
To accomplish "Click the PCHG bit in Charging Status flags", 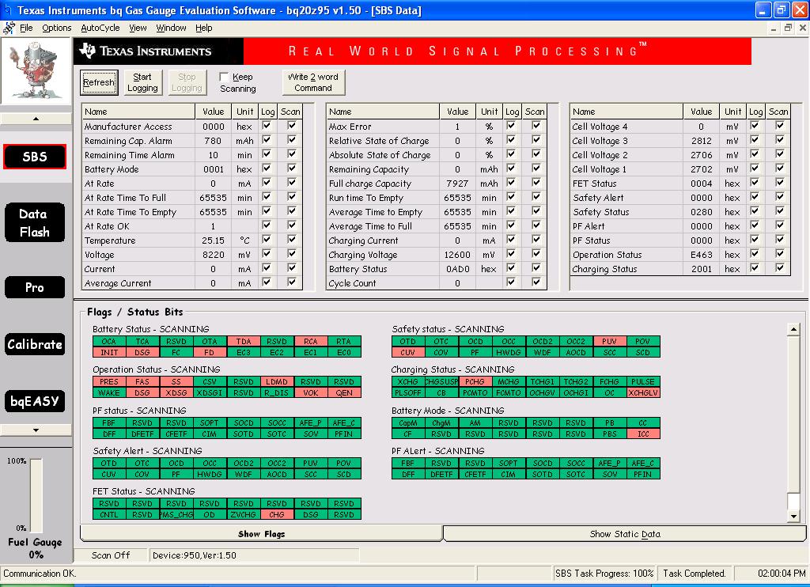I will point(475,382).
